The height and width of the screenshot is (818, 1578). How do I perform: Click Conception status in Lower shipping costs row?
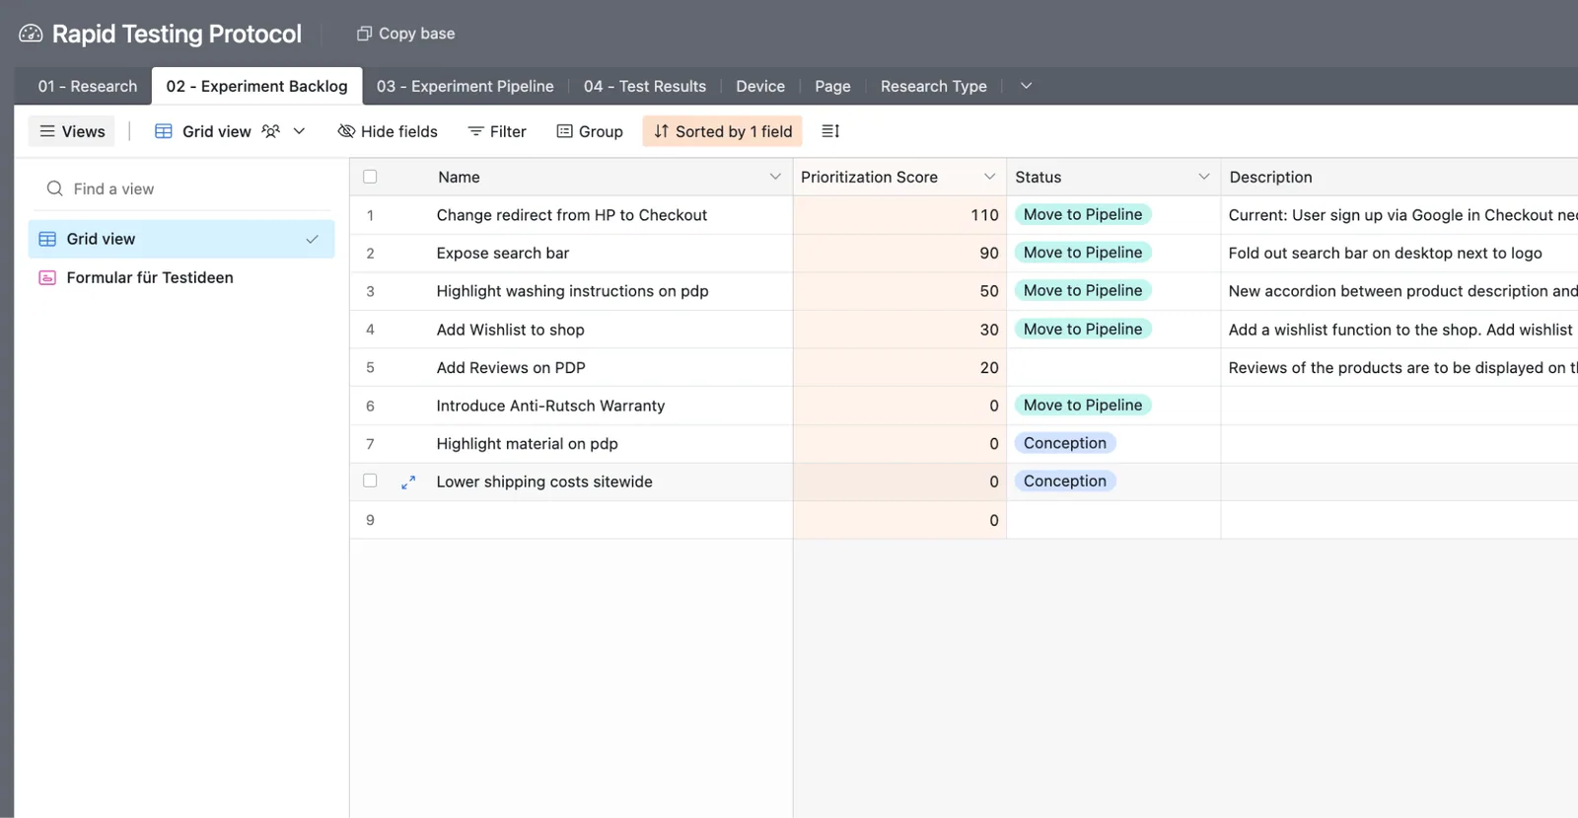pyautogui.click(x=1065, y=481)
